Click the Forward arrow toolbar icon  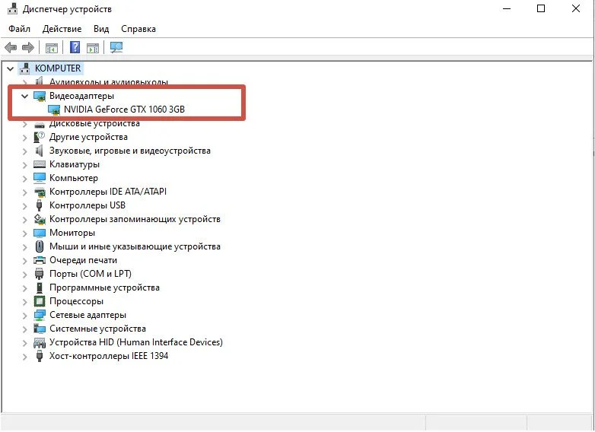coord(28,48)
